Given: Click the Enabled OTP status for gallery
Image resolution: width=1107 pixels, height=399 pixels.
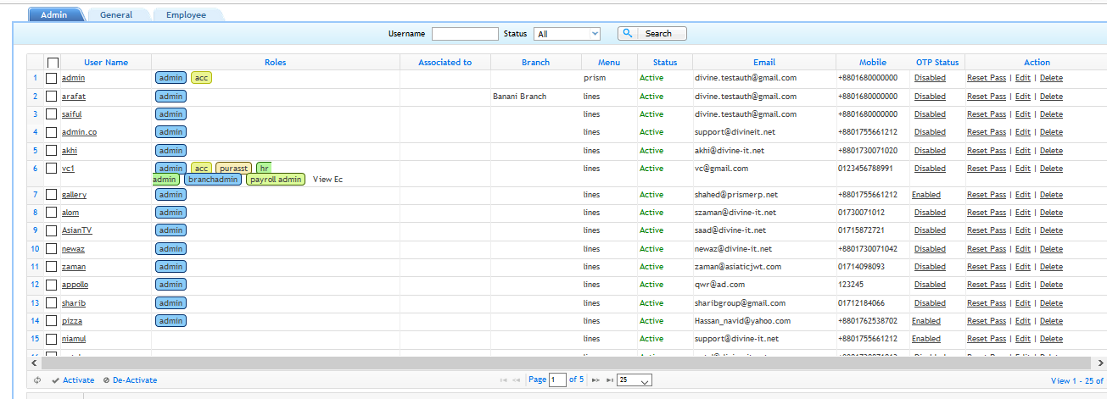Looking at the screenshot, I should click(x=926, y=195).
